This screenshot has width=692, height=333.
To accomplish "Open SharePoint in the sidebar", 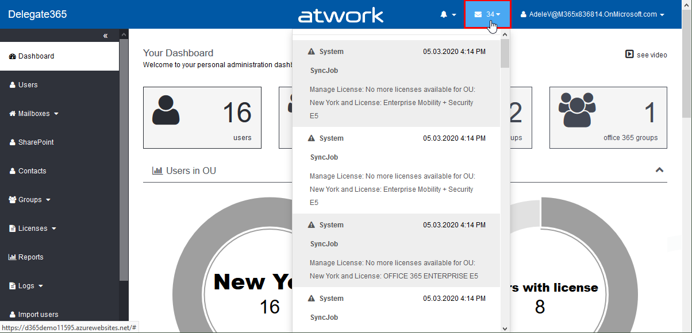I will (60, 142).
